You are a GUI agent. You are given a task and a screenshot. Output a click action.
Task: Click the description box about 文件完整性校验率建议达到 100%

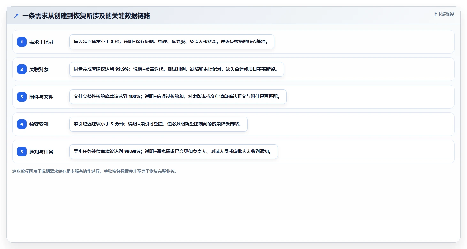pos(178,97)
